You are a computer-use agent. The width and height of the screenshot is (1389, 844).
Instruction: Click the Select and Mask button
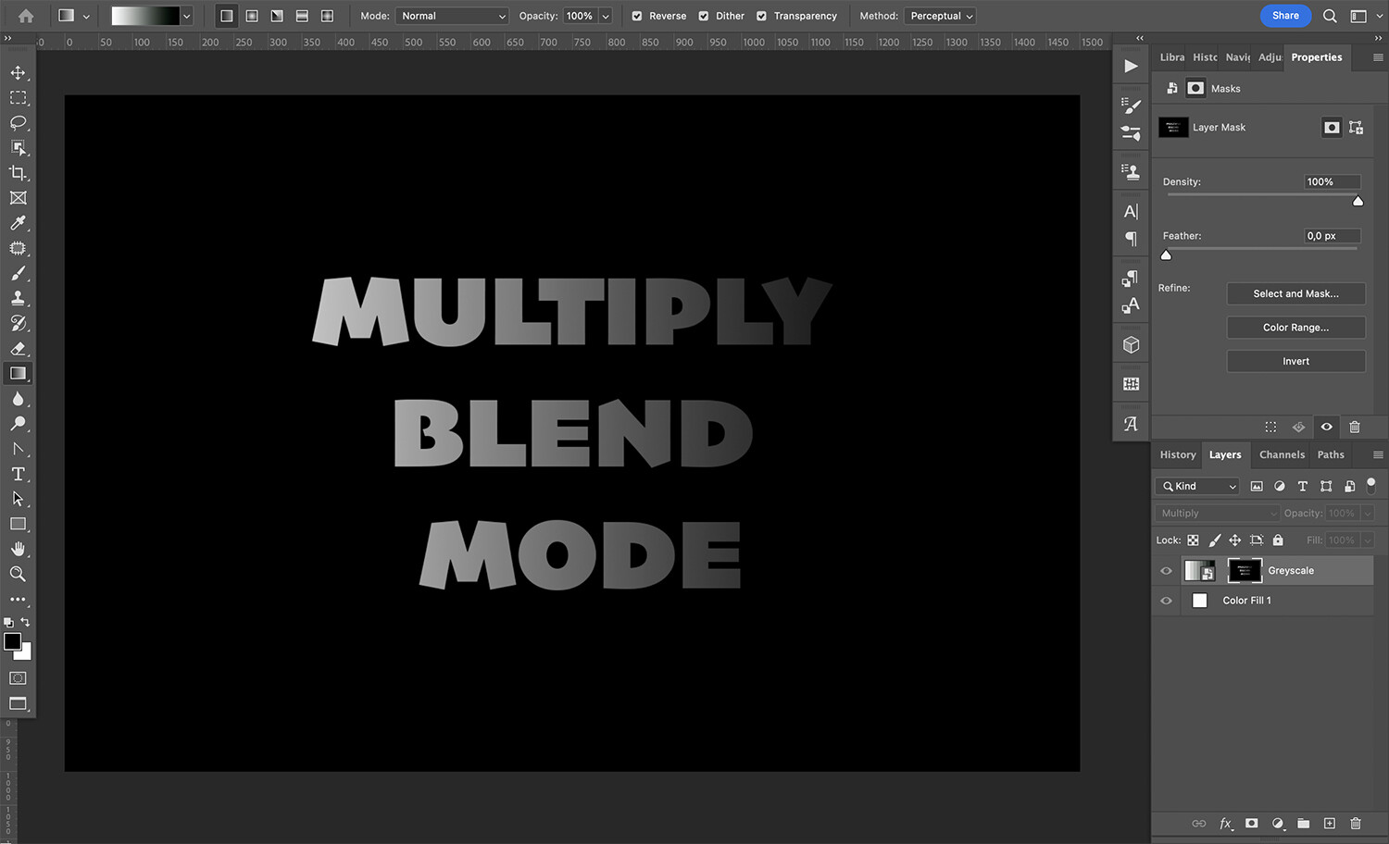(x=1295, y=293)
